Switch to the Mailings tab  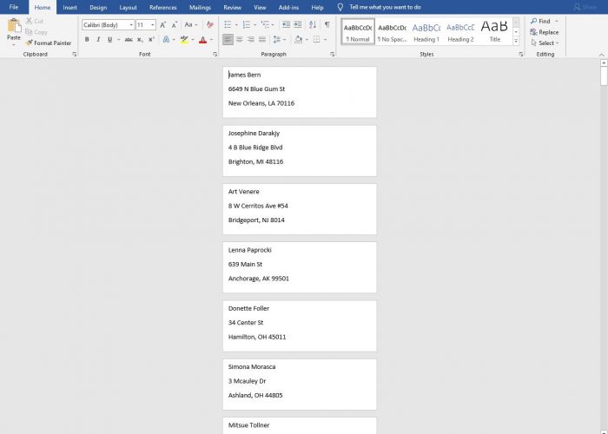[200, 7]
